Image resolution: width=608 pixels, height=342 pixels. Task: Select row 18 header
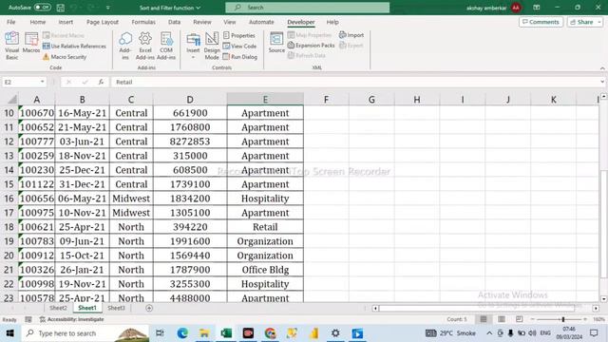click(9, 227)
